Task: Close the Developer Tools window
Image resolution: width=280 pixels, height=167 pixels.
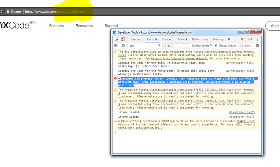Action: tap(256, 32)
